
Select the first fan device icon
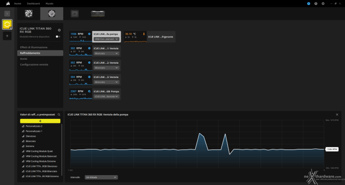(x=29, y=14)
